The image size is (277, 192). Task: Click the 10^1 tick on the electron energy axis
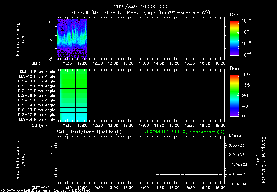point(50,41)
